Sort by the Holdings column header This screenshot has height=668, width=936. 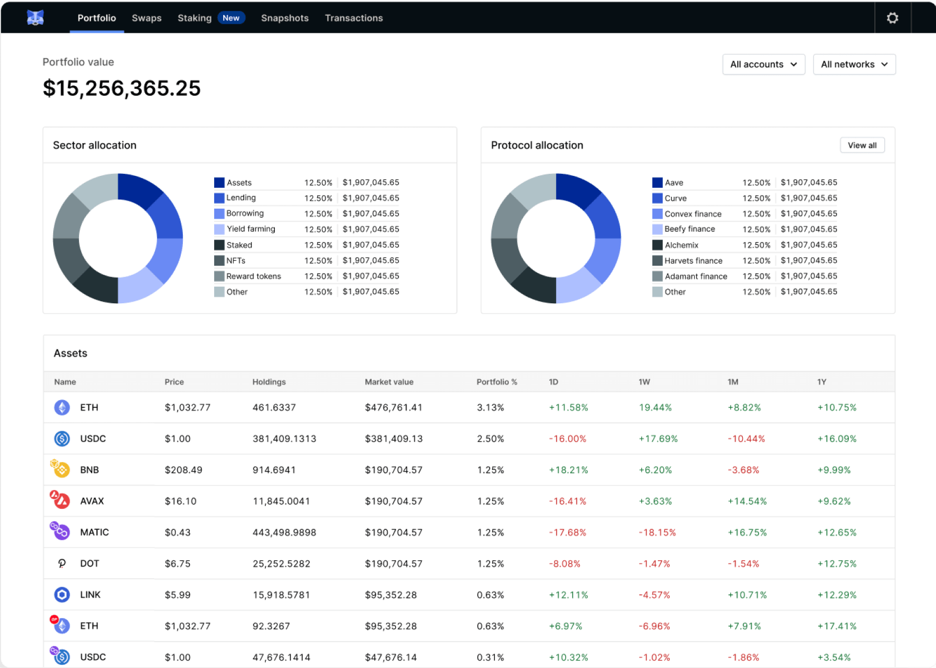coord(269,382)
